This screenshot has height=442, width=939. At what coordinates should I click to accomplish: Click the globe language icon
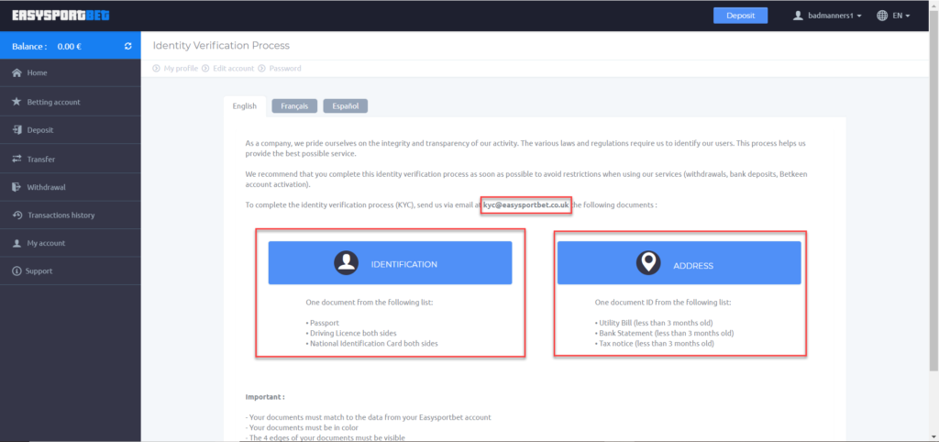pos(882,16)
